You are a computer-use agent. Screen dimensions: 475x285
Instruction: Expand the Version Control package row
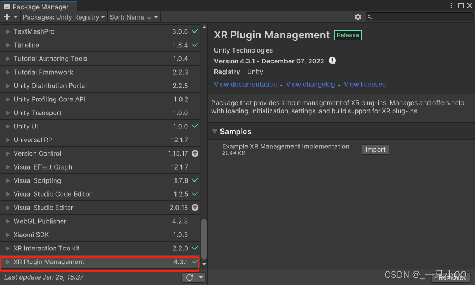point(8,153)
